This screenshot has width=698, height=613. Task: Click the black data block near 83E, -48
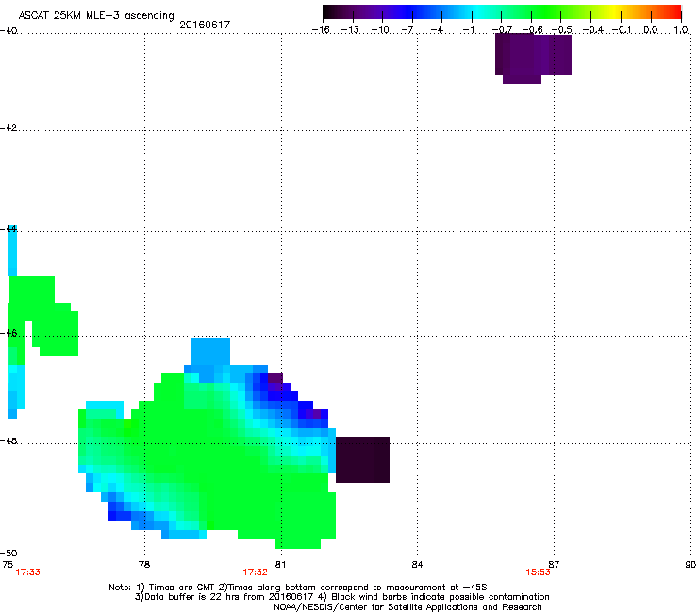(x=362, y=459)
